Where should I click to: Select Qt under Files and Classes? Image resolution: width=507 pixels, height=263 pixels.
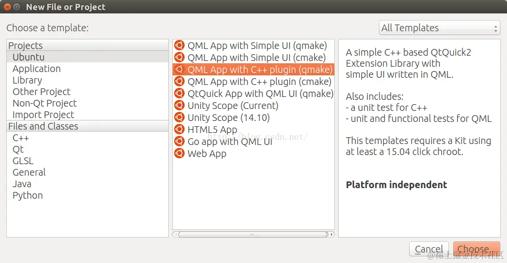(87, 149)
